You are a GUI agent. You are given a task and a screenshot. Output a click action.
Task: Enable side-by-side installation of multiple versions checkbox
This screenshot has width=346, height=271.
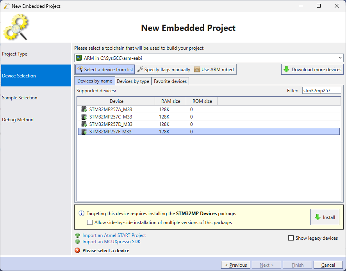click(90, 223)
